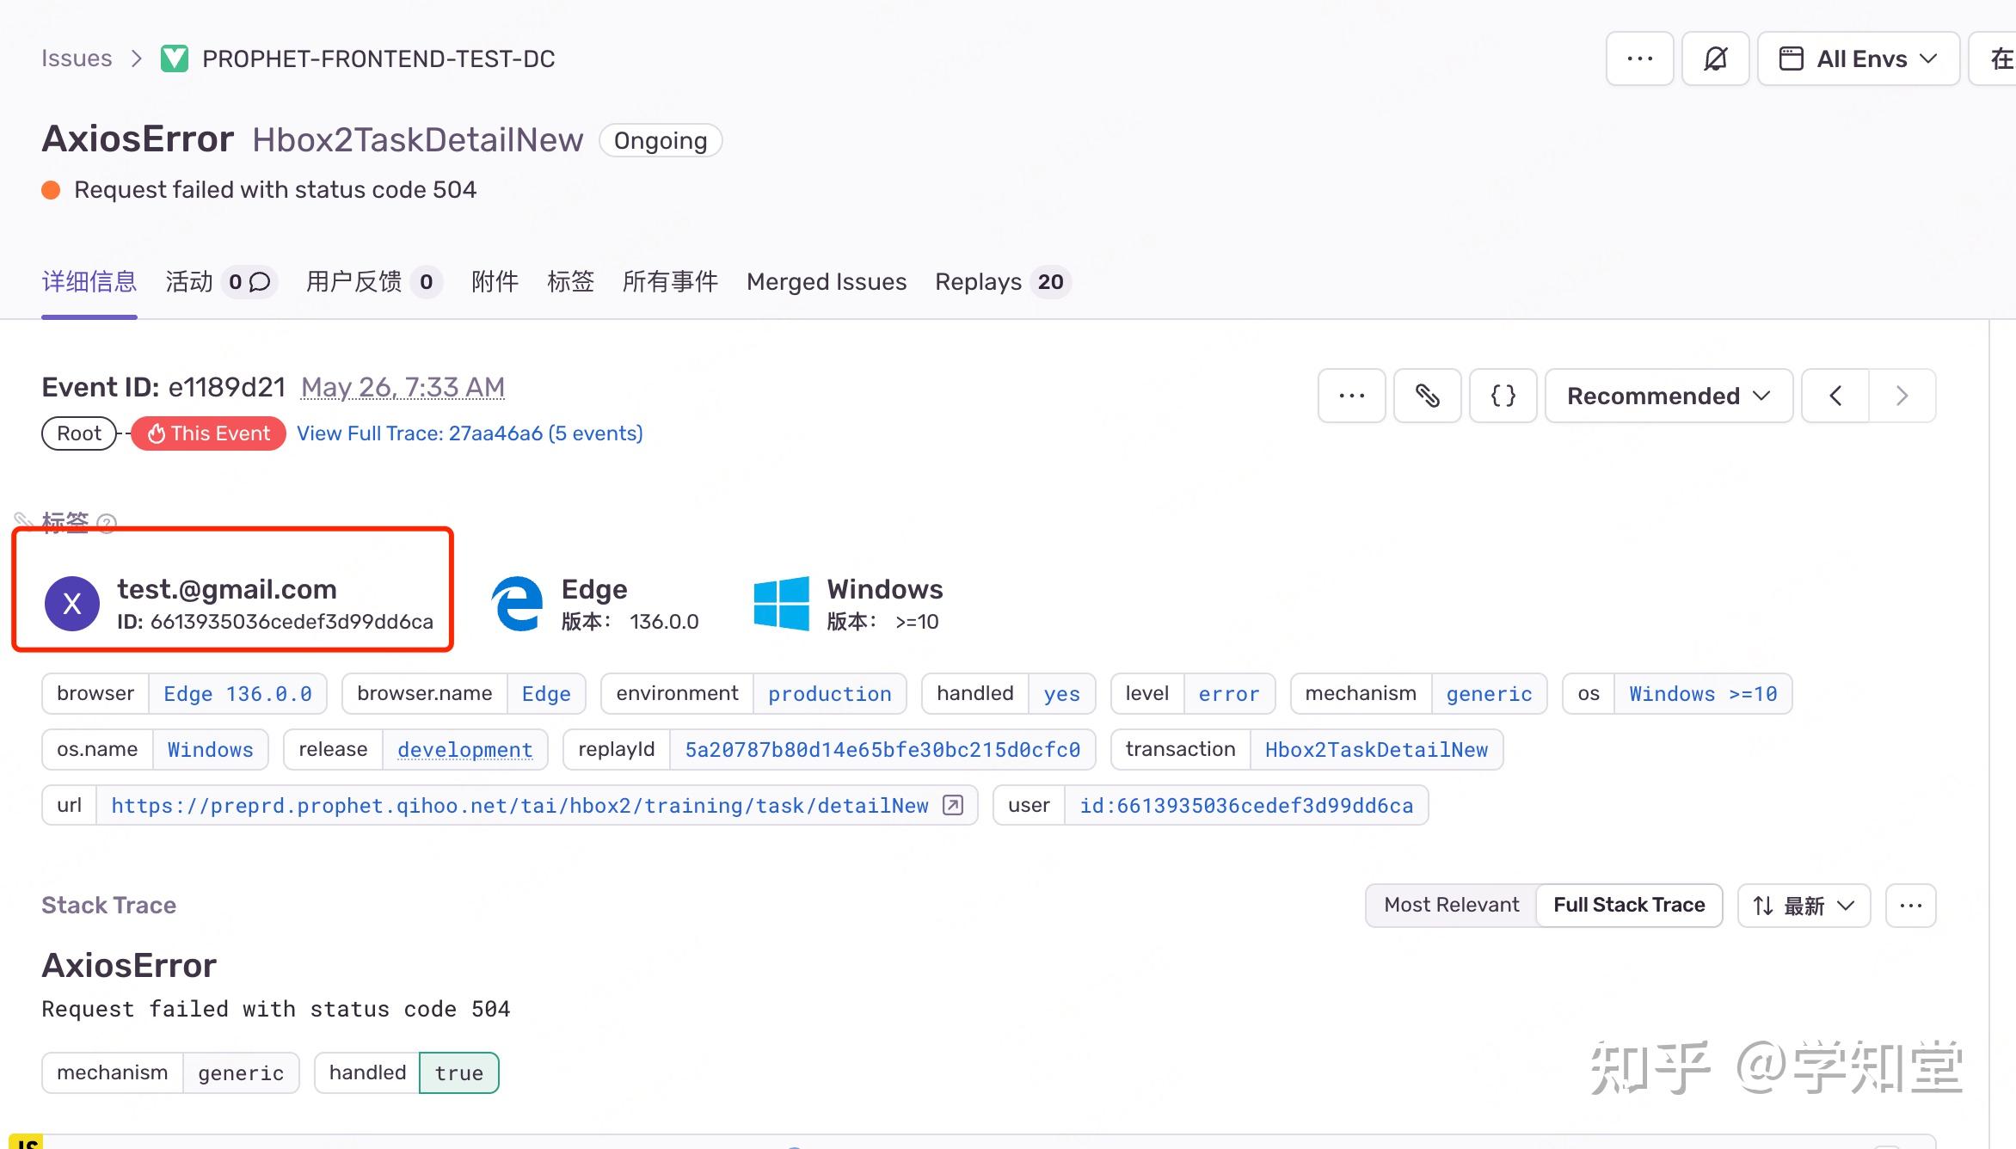
Task: Open the issue-level more options ellipsis menu
Action: (x=1639, y=58)
